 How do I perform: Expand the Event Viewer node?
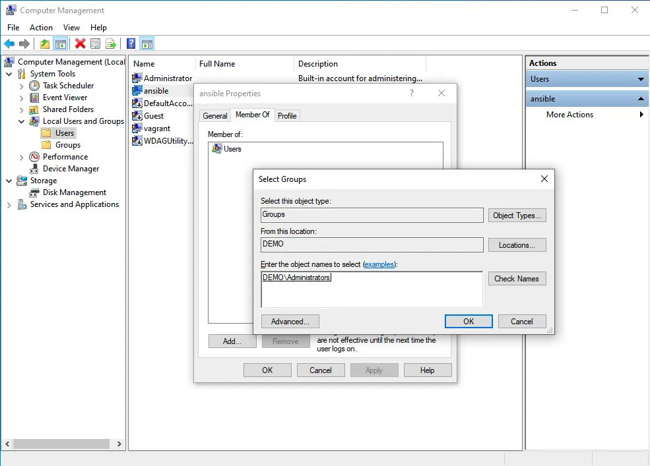pyautogui.click(x=22, y=98)
